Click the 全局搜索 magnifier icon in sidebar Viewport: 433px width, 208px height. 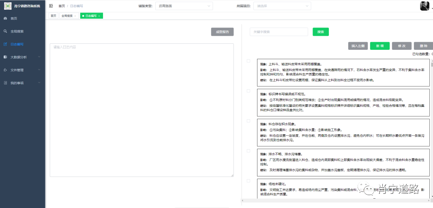pyautogui.click(x=5, y=32)
